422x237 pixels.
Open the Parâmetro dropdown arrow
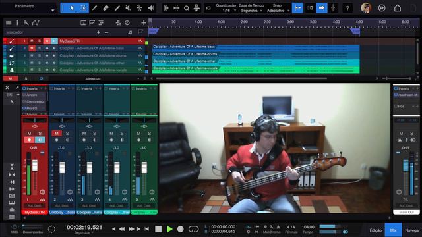point(53,11)
